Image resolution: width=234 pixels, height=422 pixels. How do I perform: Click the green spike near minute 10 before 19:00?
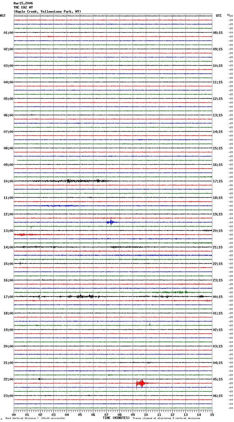pyautogui.click(x=150, y=324)
